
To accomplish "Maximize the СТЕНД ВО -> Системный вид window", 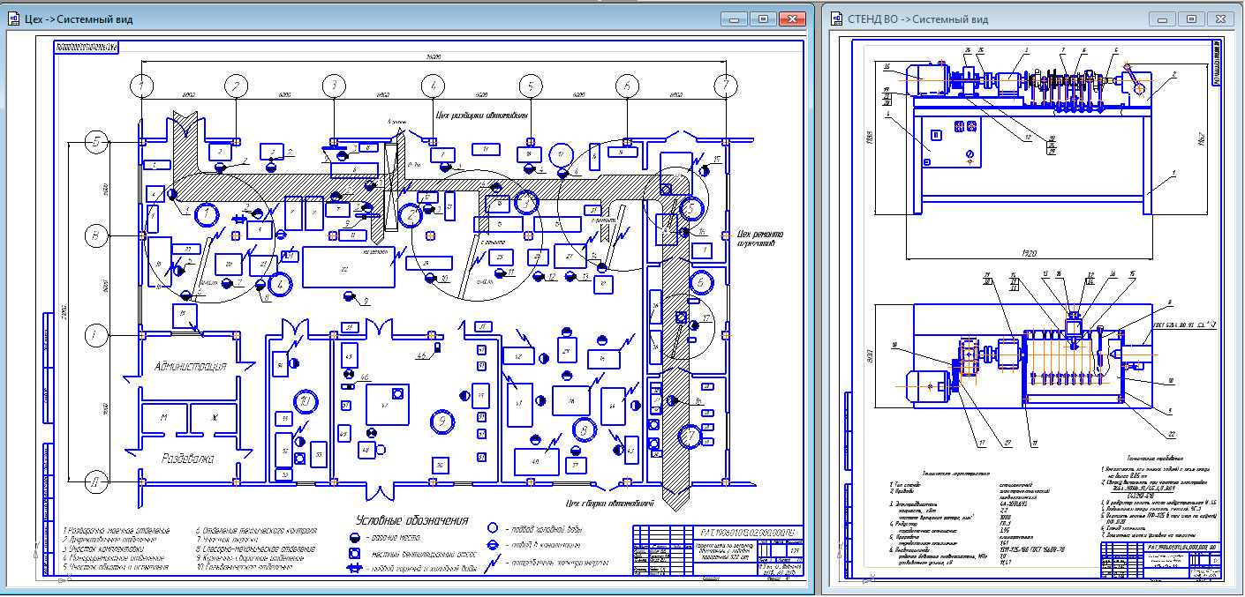I will coord(1191,19).
